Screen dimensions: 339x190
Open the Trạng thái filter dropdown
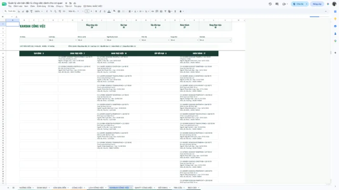coord(184,40)
